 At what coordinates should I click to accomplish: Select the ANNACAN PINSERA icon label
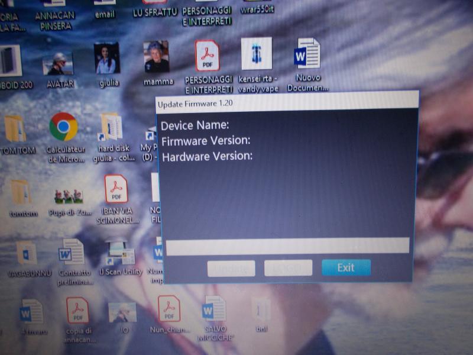55,21
